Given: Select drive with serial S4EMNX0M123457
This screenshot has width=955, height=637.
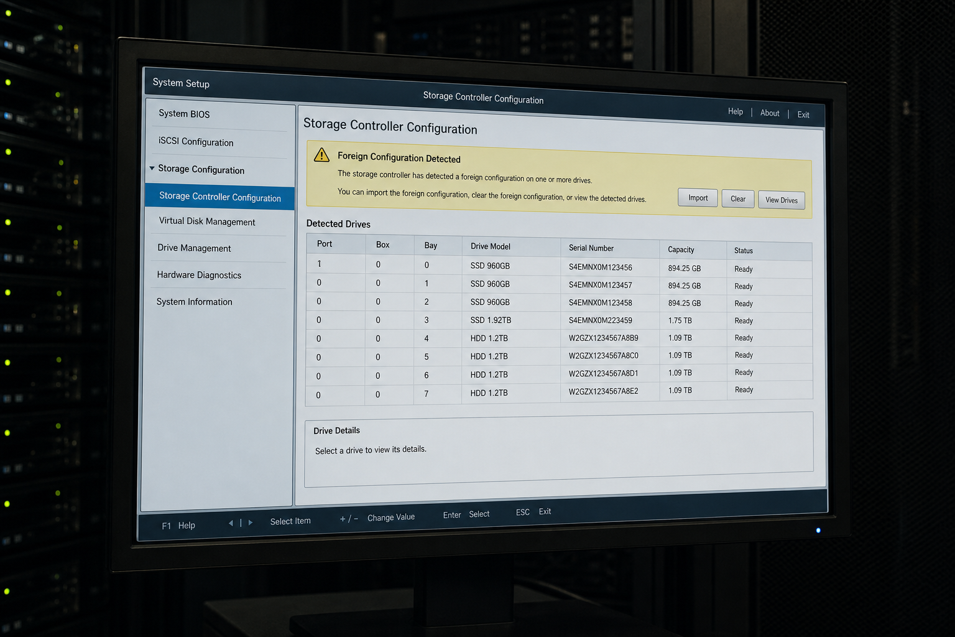Looking at the screenshot, I should [x=559, y=285].
